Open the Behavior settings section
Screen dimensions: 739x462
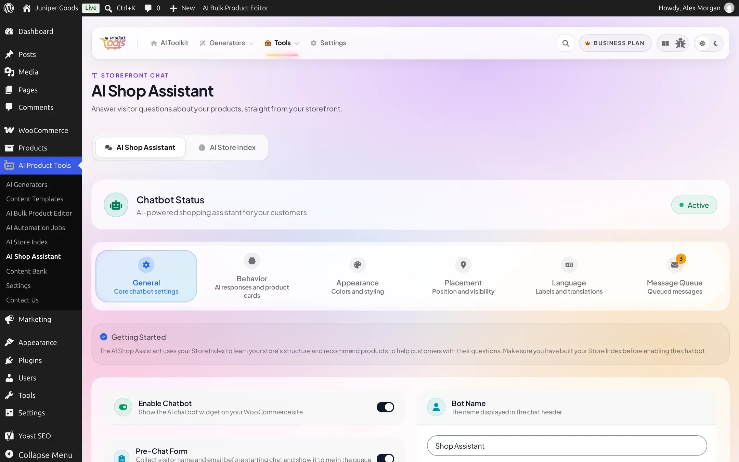tap(252, 276)
